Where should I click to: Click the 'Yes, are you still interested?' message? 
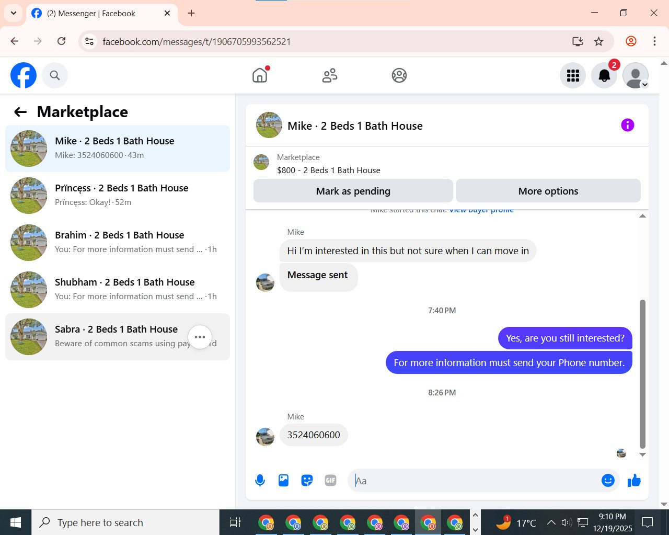[x=565, y=338]
